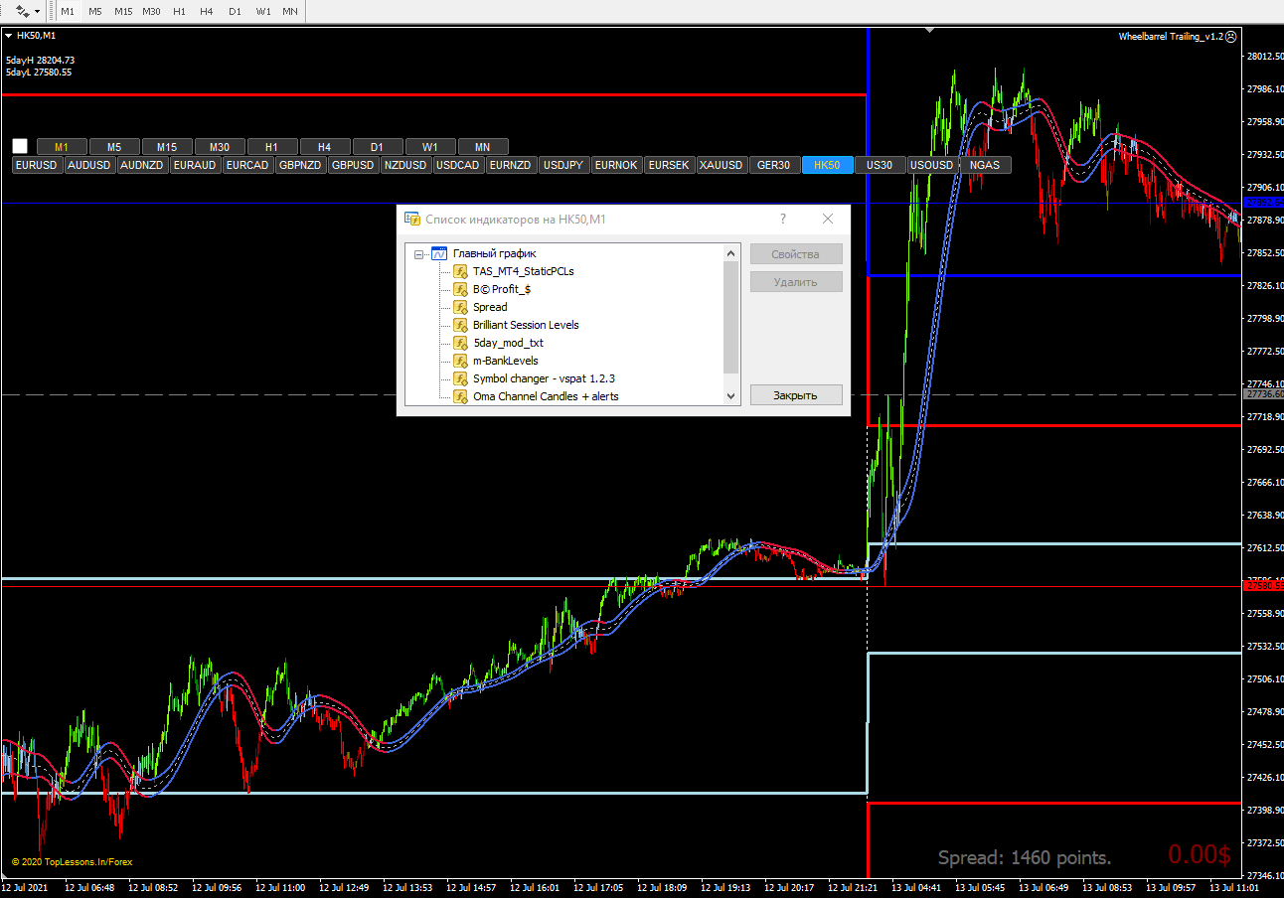Viewport: 1284px width, 898px height.
Task: Click the Свойства button
Action: 796,254
